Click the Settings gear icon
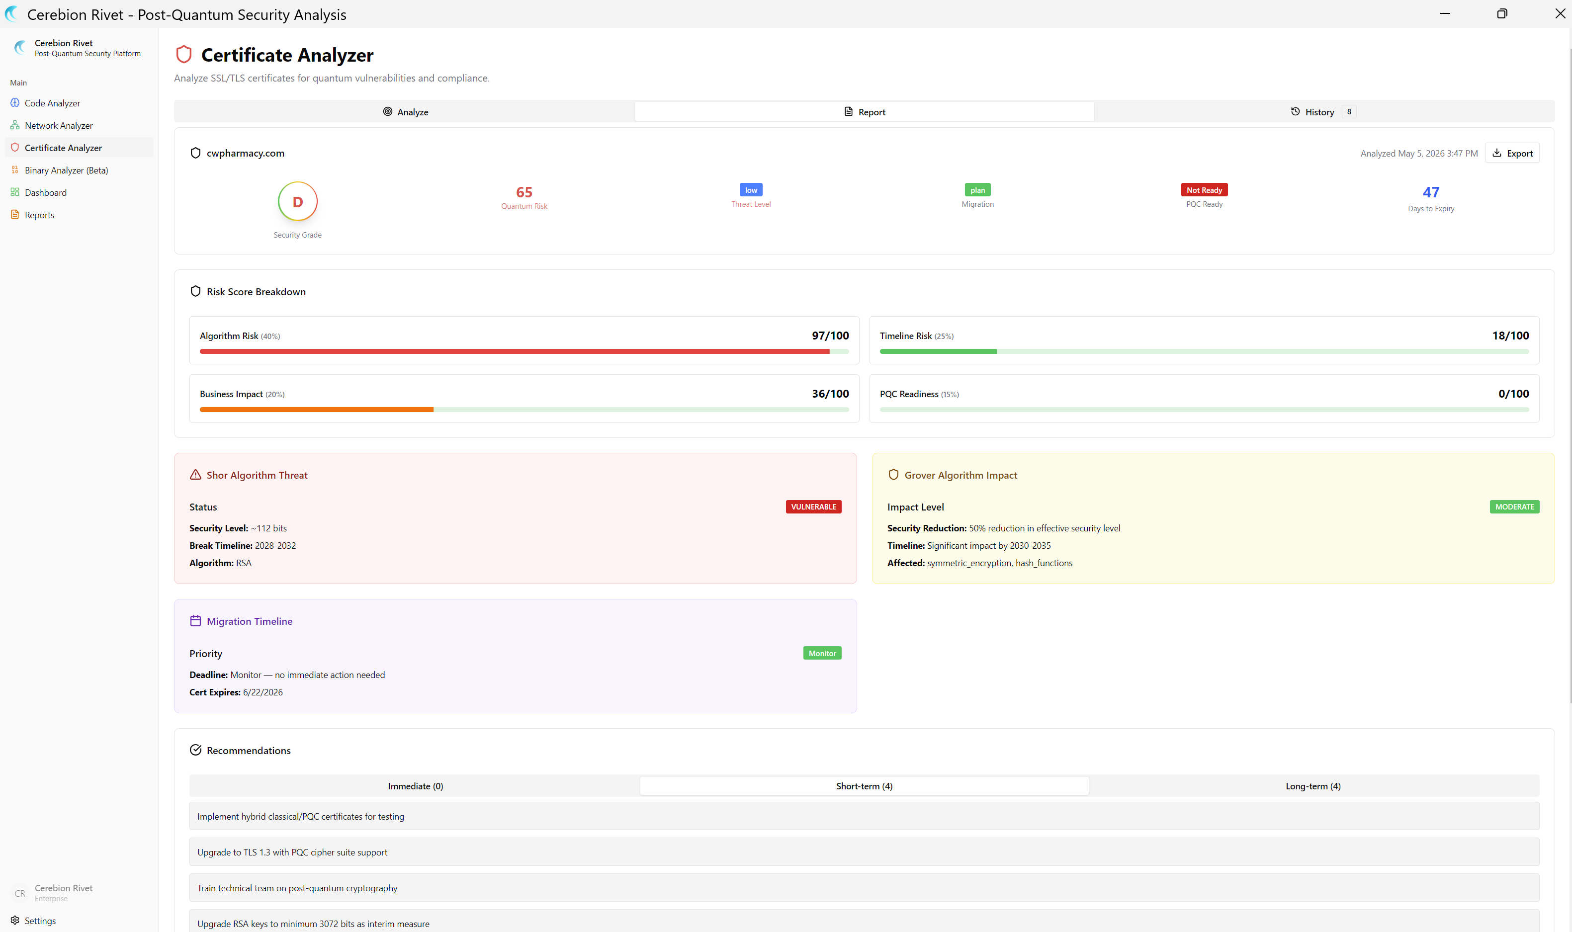Image resolution: width=1572 pixels, height=932 pixels. click(15, 920)
